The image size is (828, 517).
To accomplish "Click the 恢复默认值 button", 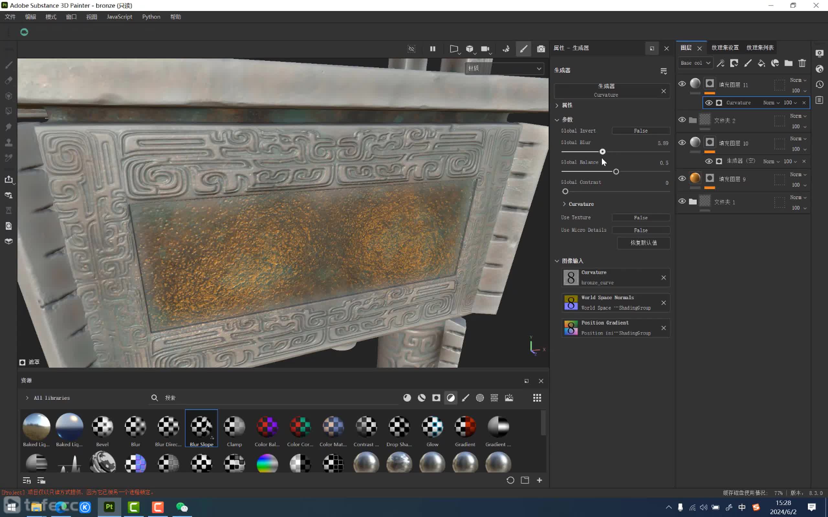I will click(644, 243).
